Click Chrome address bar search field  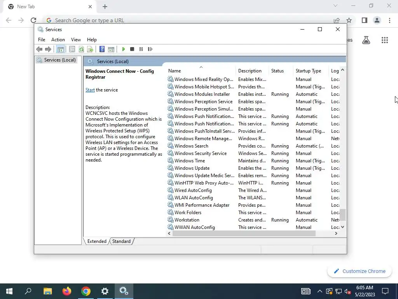188,20
